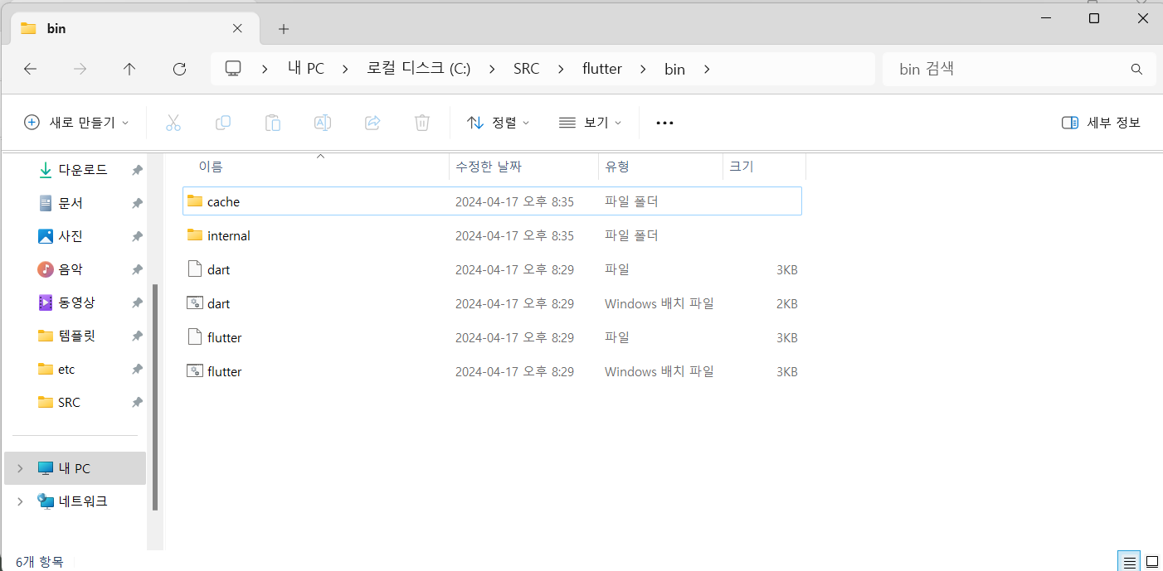Click the search magnifier icon
Viewport: 1163px width, 571px height.
[x=1136, y=69]
